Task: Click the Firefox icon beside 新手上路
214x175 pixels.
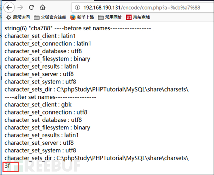Action: click(73, 17)
